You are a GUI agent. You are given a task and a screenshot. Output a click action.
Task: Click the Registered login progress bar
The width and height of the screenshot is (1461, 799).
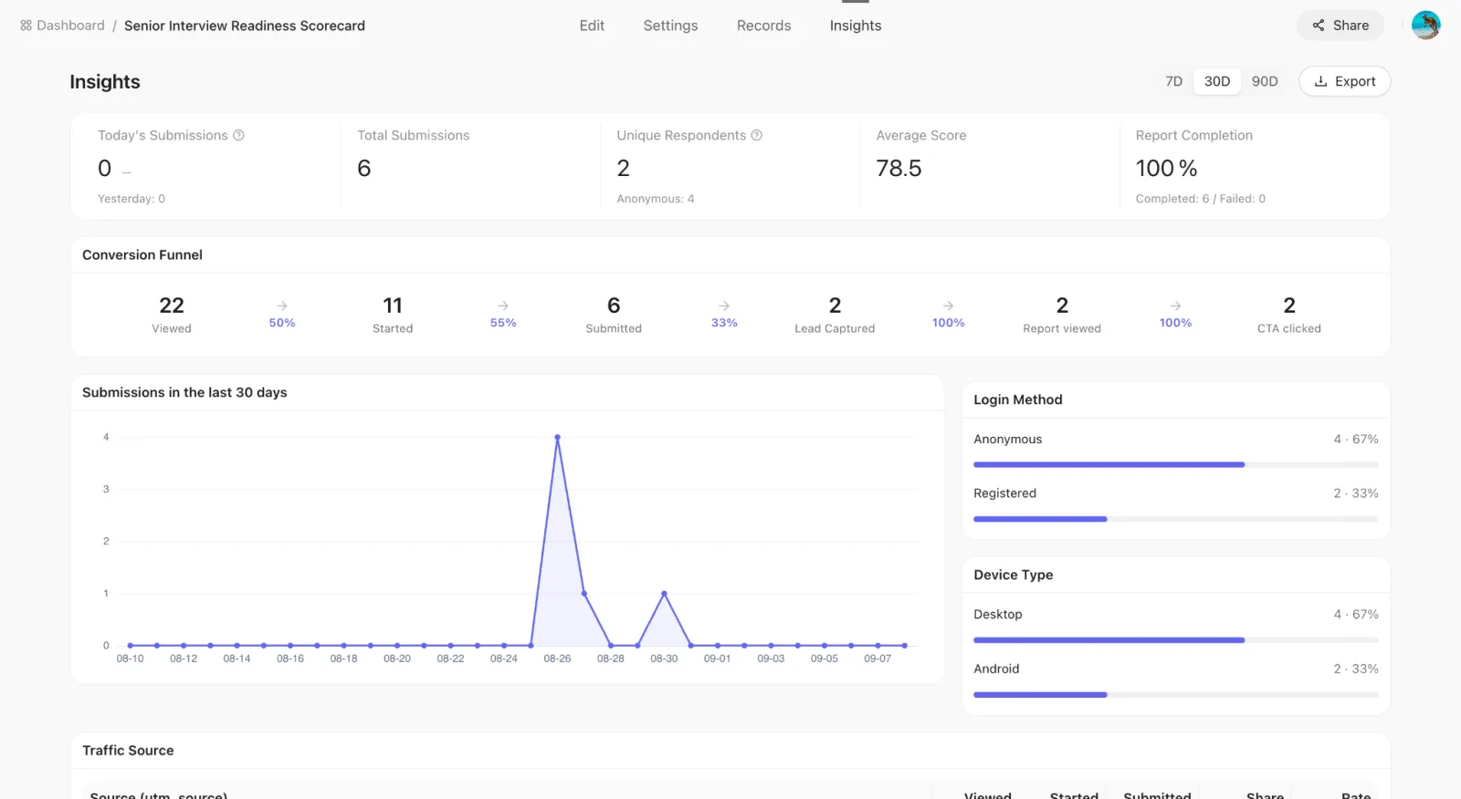click(x=1176, y=519)
